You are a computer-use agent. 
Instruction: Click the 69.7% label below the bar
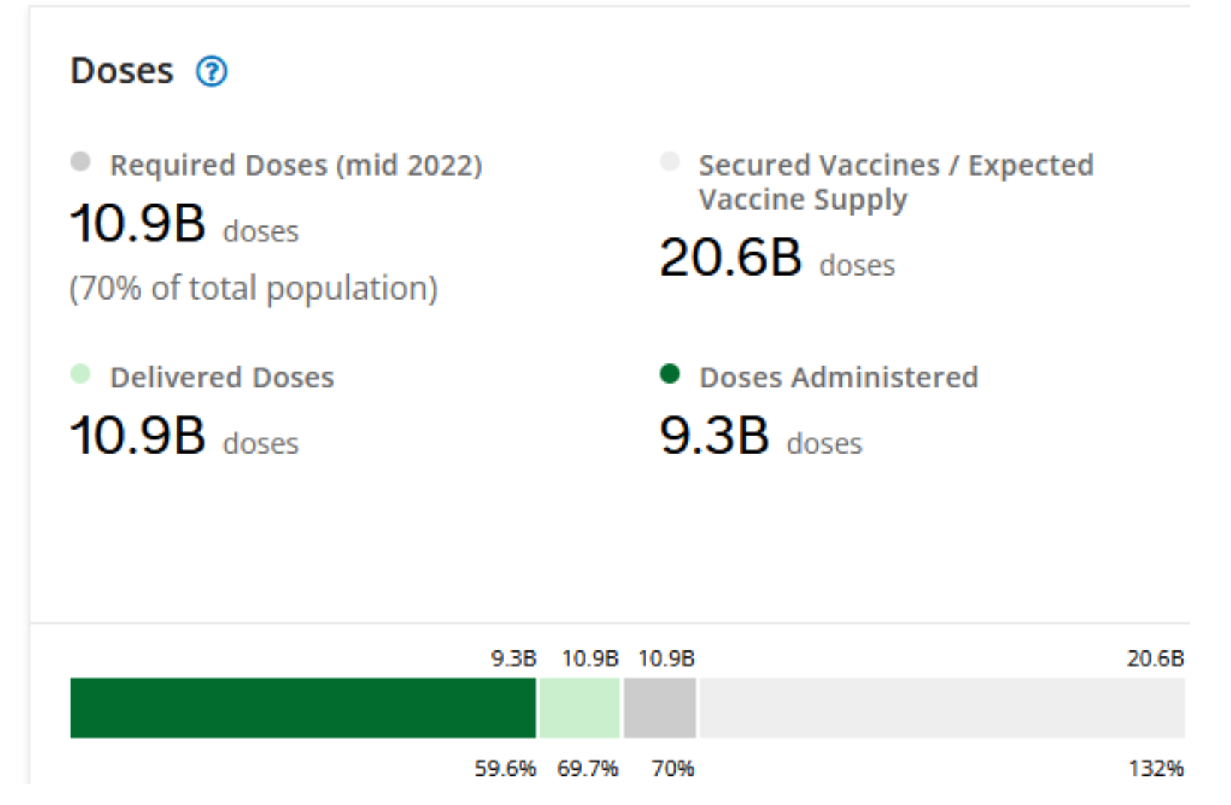tap(588, 769)
